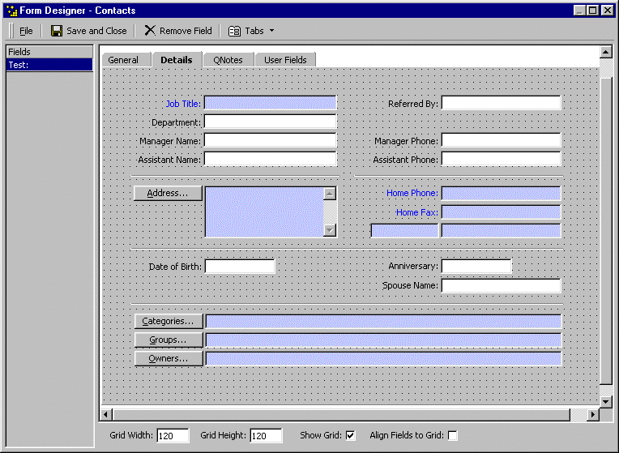Select the Home Phone: label

(412, 193)
